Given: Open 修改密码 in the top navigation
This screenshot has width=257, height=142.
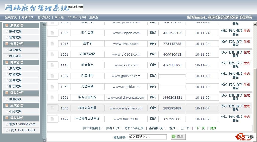Looking at the screenshot, I should click(44, 17).
